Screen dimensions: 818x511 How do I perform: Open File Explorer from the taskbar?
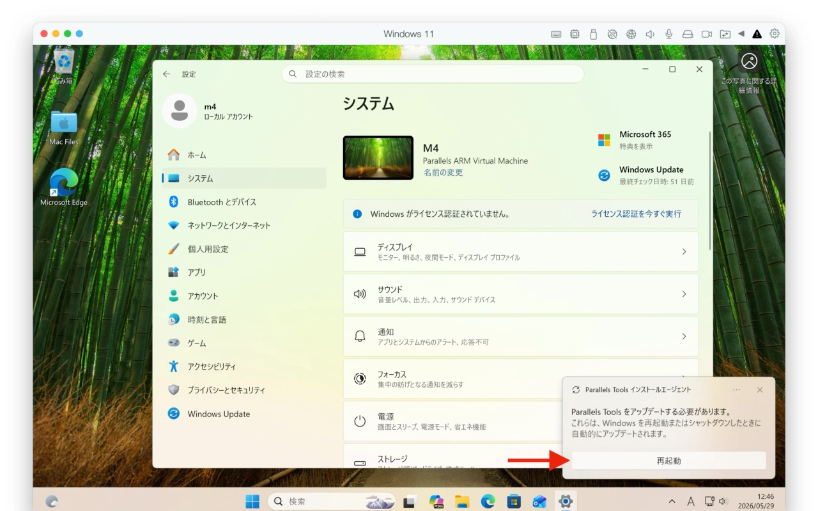[462, 501]
